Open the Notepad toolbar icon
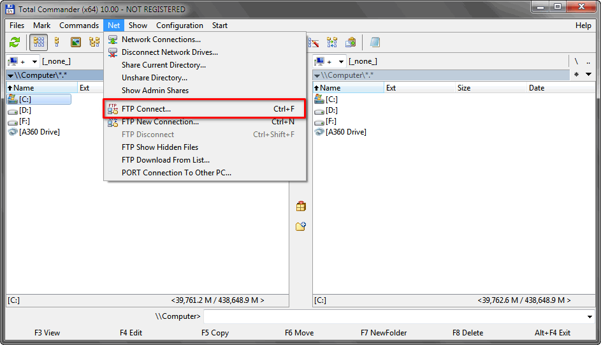Viewport: 601px width, 345px height. 375,42
